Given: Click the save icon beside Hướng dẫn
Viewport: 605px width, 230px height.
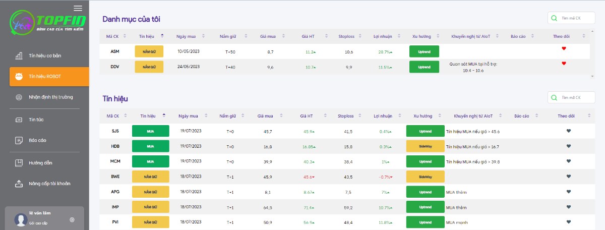Looking at the screenshot, I should pyautogui.click(x=19, y=162).
